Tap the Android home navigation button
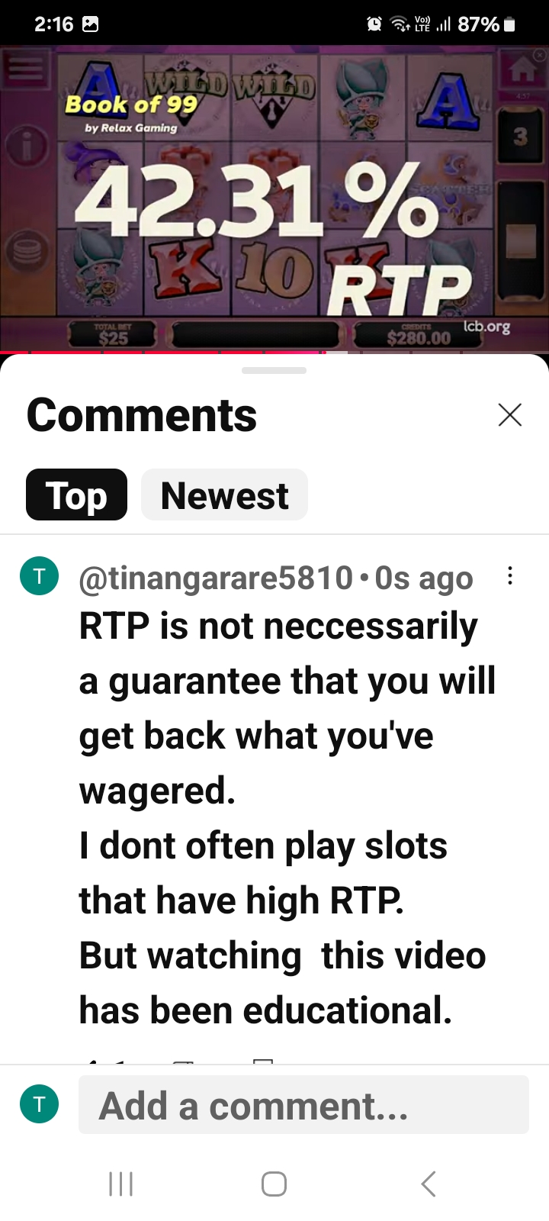The width and height of the screenshot is (549, 1221). [x=274, y=1184]
